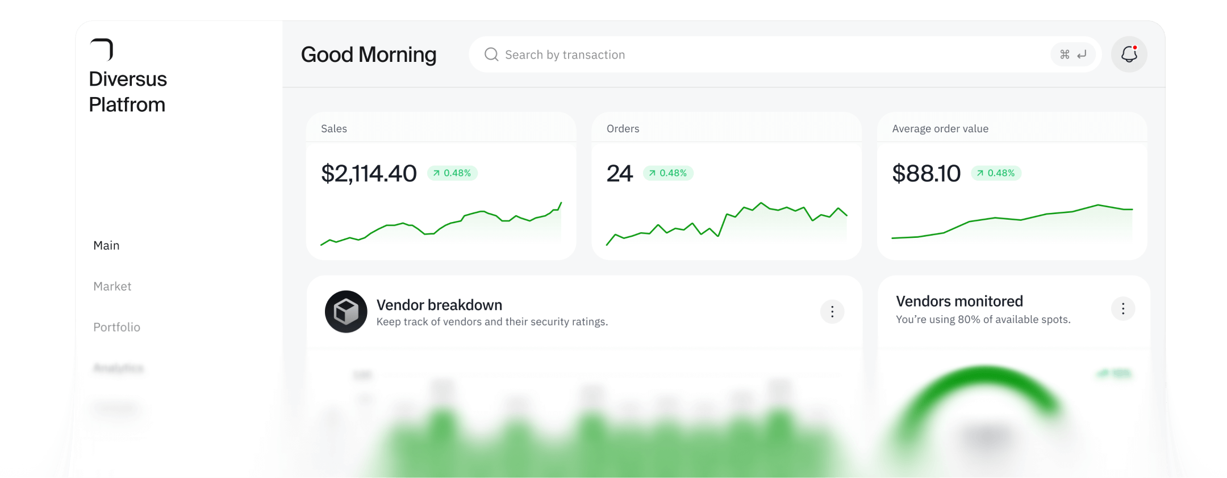Open Vendor breakdown three-dot menu
1227x478 pixels.
click(x=832, y=312)
